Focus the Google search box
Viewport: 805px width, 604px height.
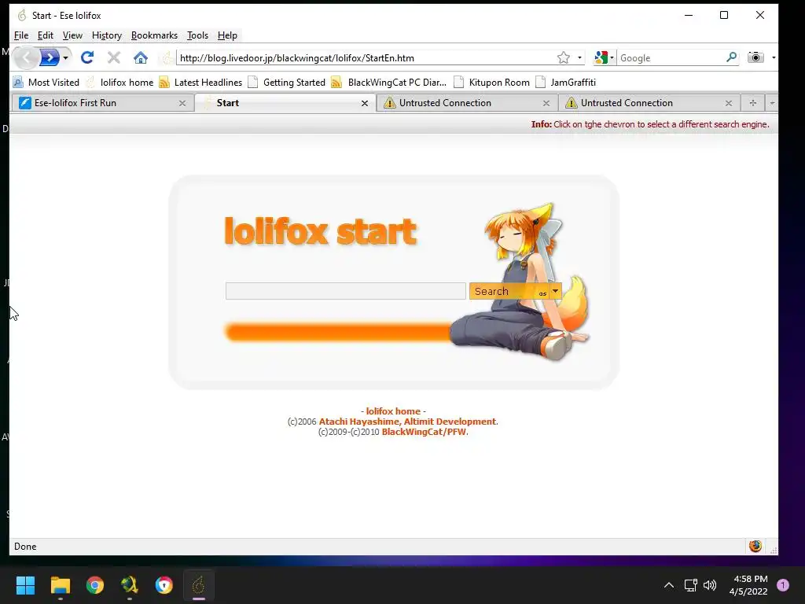(671, 58)
